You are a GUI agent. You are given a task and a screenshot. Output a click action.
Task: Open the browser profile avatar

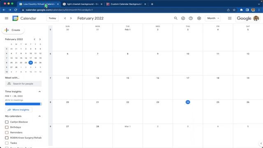coord(253,10)
